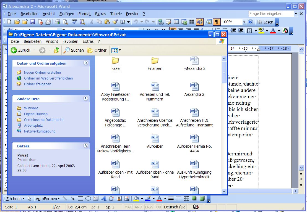Click the Select Objects pointer tool
This screenshot has height=212, width=307.
coord(29,198)
